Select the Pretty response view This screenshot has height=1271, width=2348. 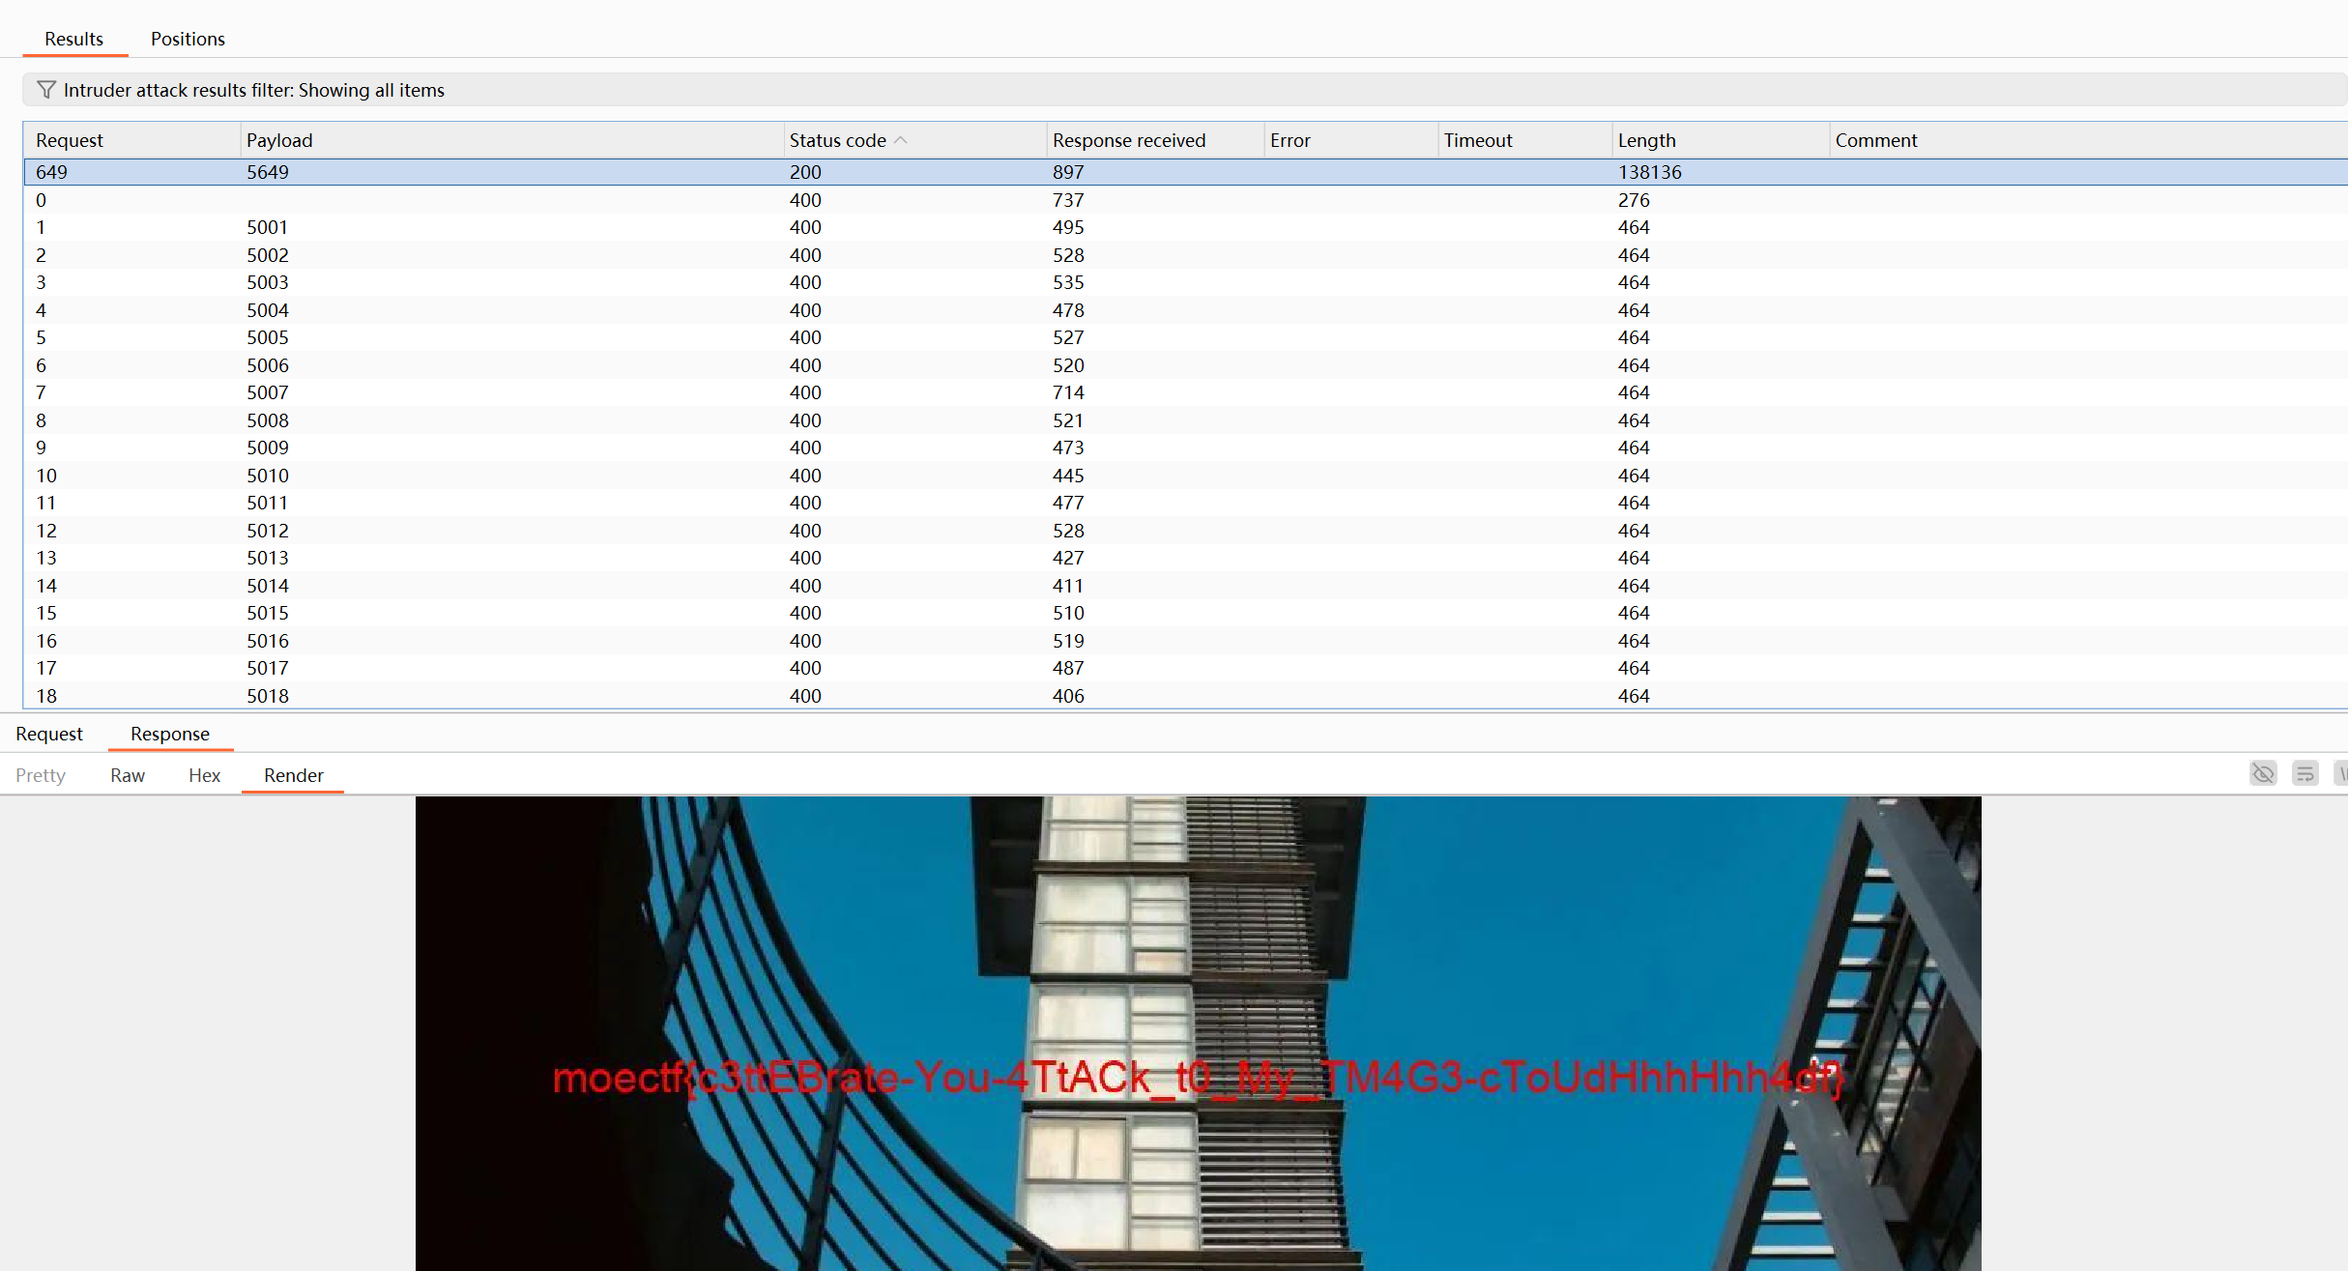(41, 775)
